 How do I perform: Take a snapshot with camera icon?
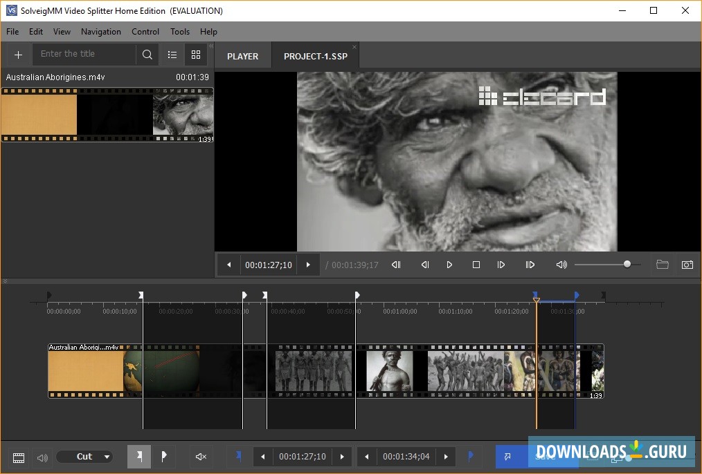click(687, 265)
